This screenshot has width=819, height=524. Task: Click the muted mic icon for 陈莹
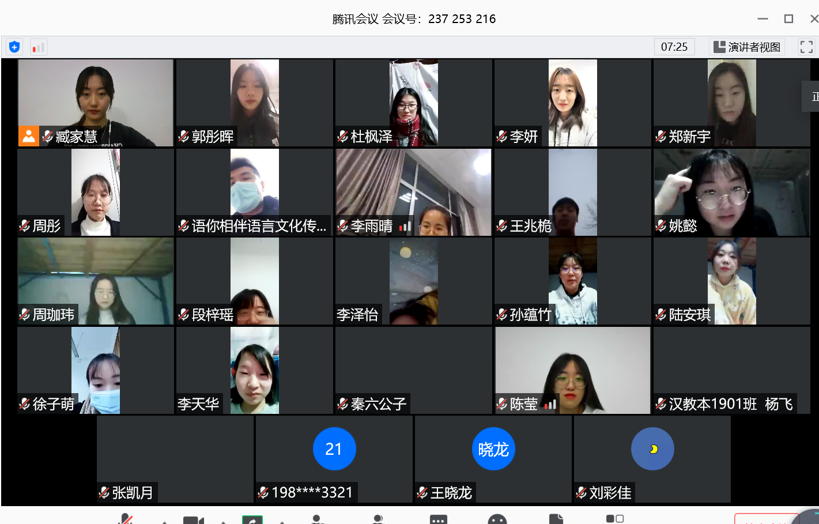tap(502, 404)
